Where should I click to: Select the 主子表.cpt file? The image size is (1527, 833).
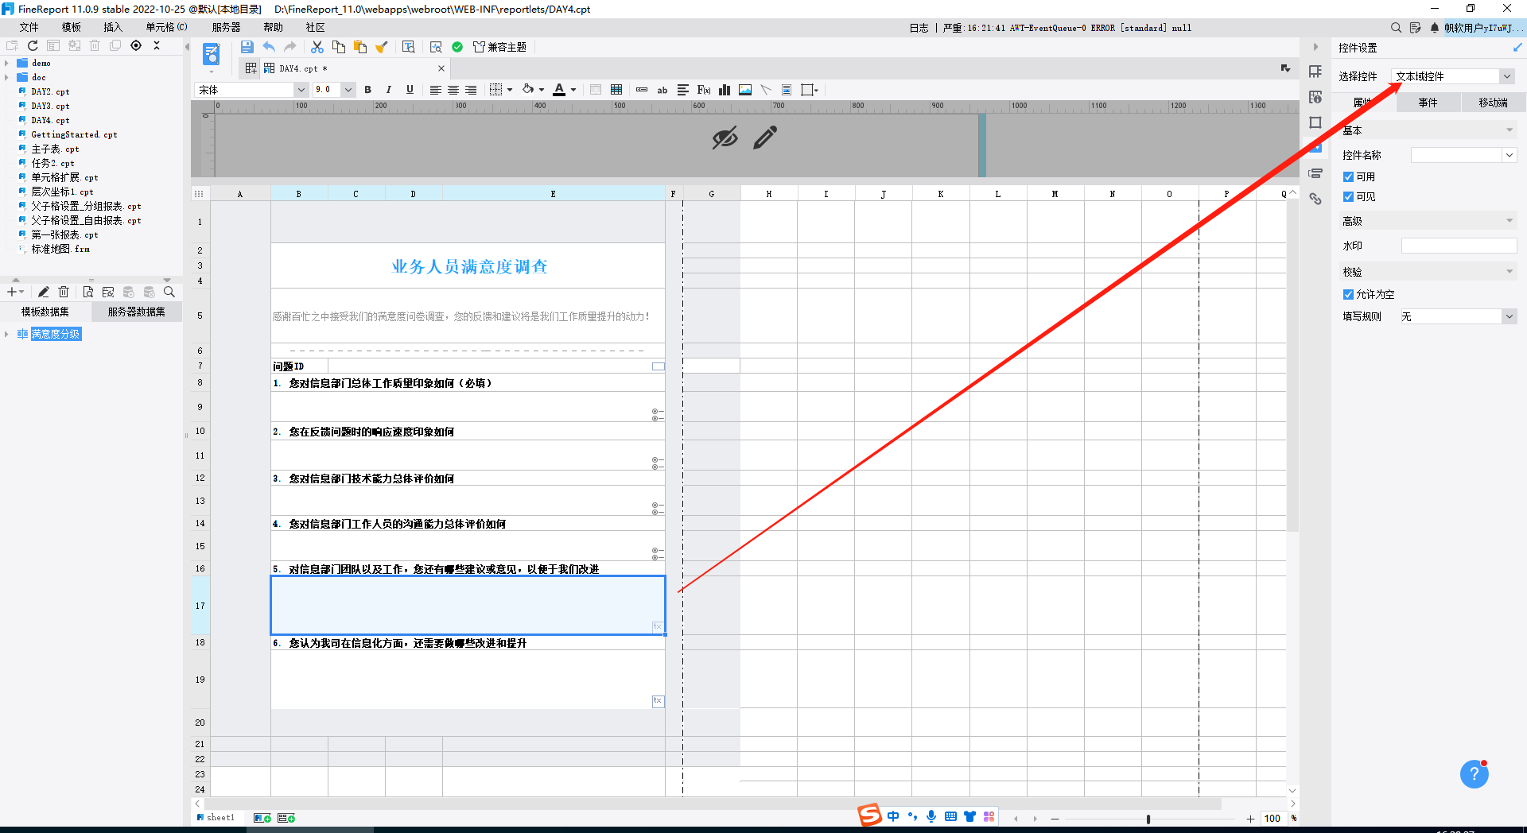[55, 149]
